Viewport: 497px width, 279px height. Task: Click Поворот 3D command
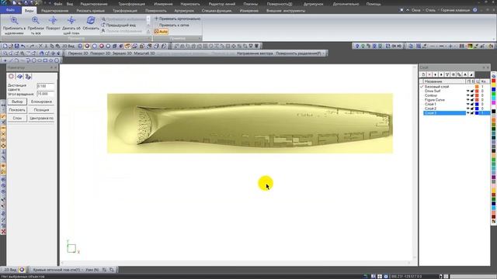tap(100, 53)
